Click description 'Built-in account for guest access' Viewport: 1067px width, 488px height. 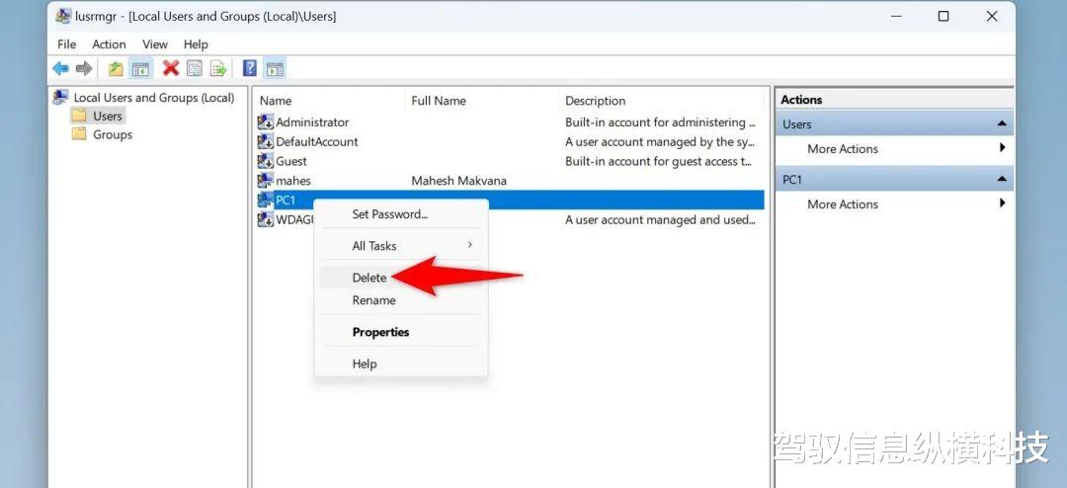tap(659, 161)
